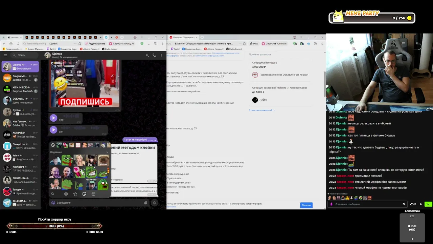This screenshot has height=244, width=433.
Task: Close the 'Недавние' recent stickers section
Action: click(107, 152)
